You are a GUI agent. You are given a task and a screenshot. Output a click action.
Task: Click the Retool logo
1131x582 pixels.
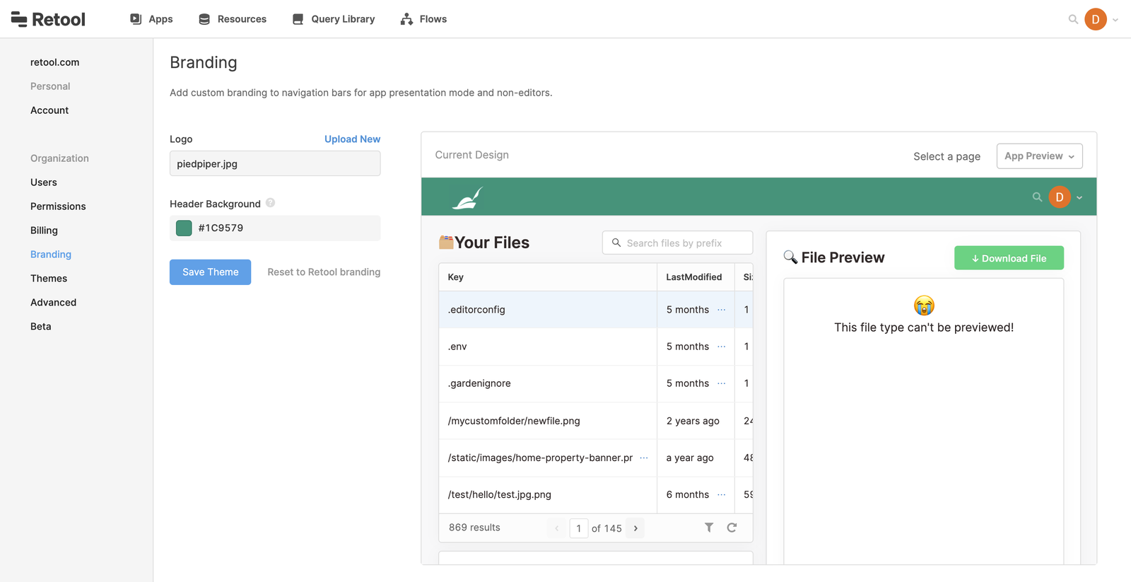[48, 19]
